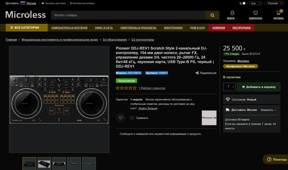Screen dimensions: 288x170
Task: Expand the Изменить delivery city dropdown
Action: tap(268, 110)
